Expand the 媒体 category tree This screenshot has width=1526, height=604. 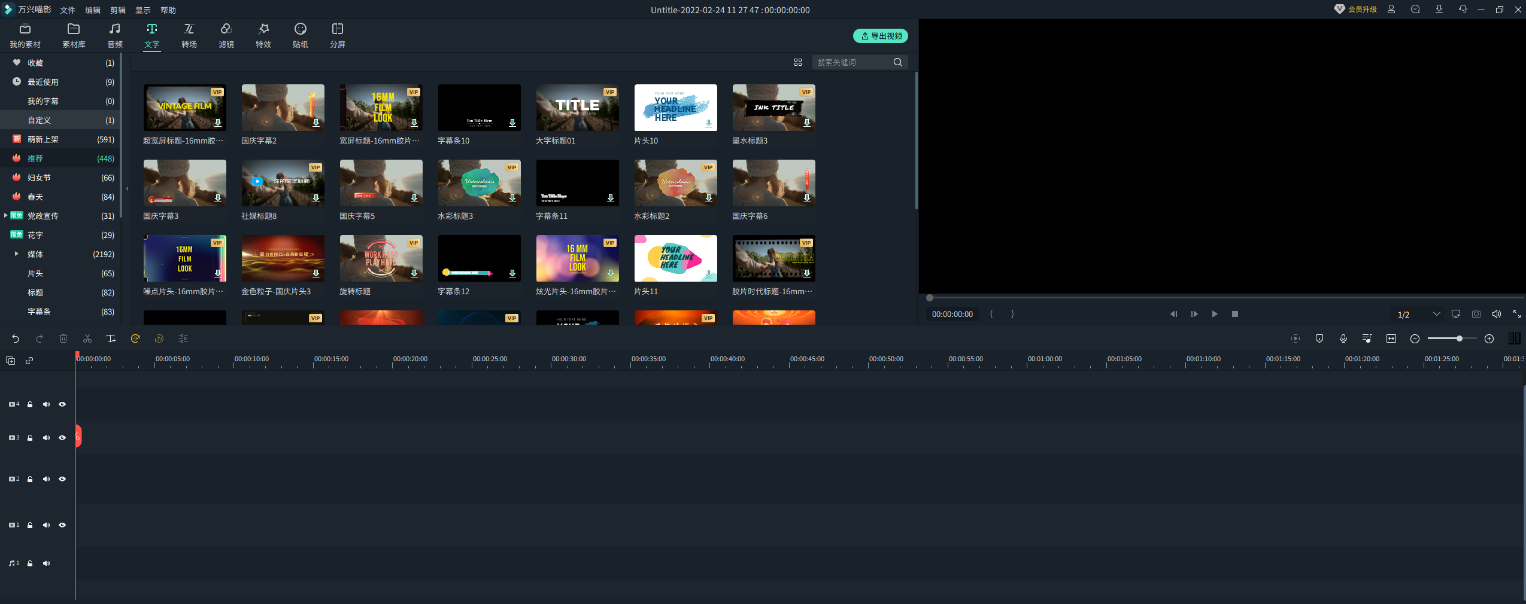(17, 254)
